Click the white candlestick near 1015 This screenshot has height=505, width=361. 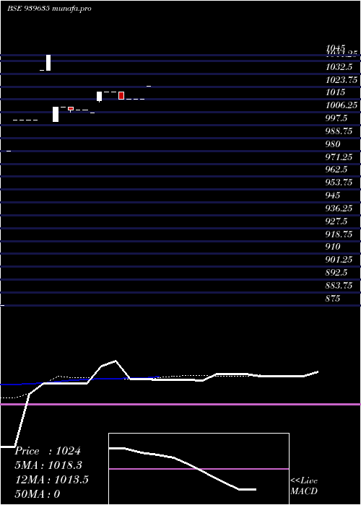tap(100, 97)
